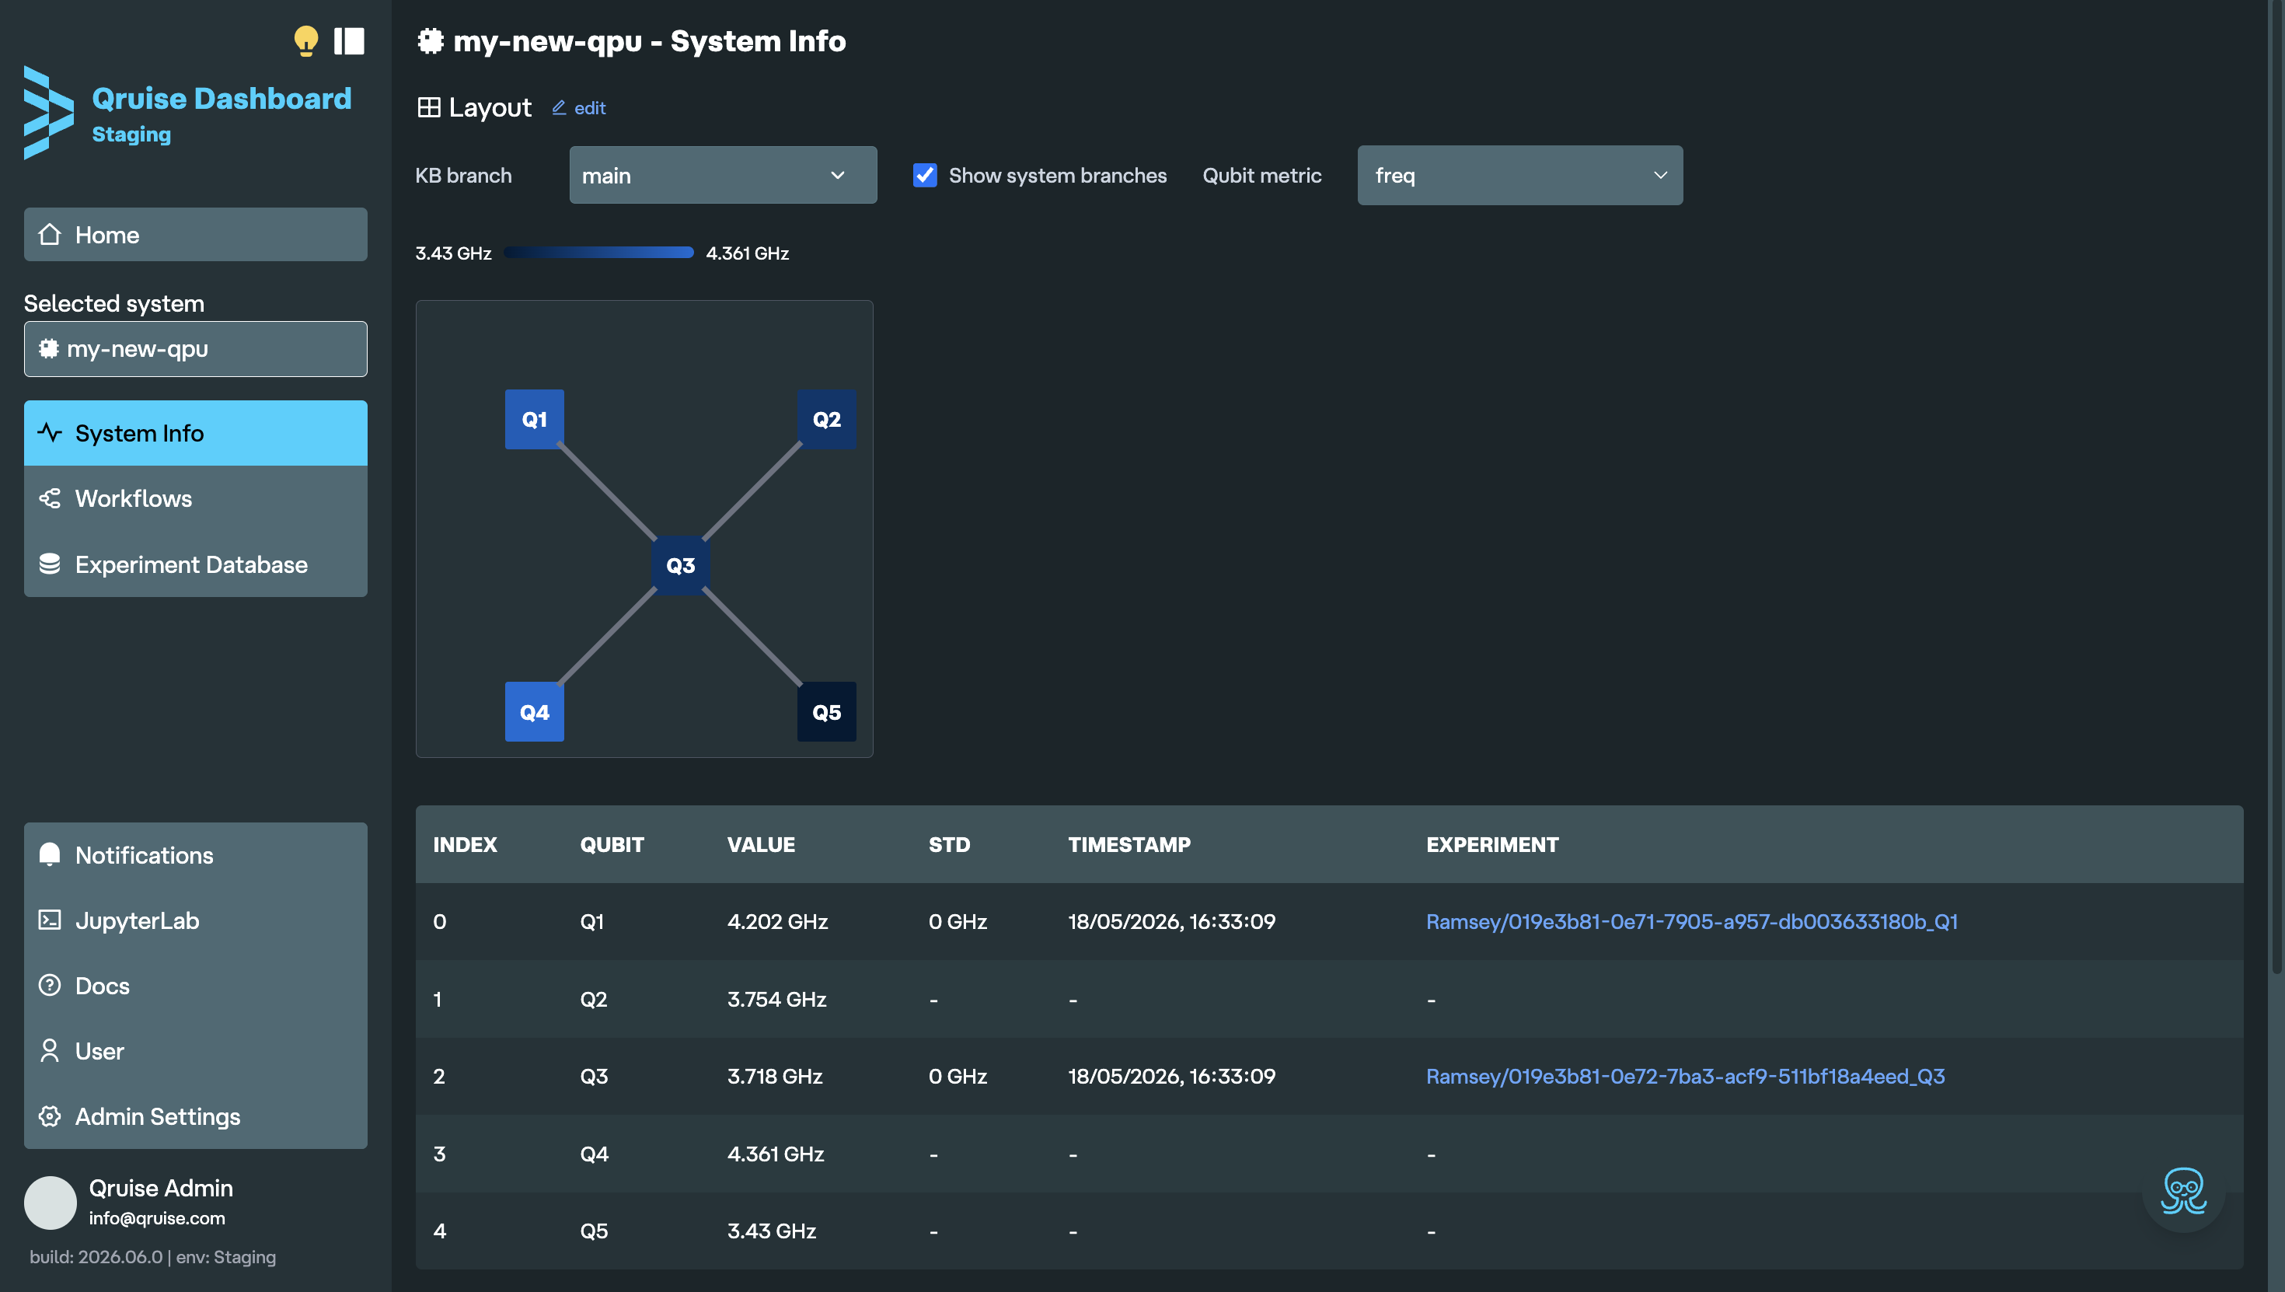This screenshot has height=1292, width=2285.
Task: Open the Qubit metric freq dropdown
Action: coord(1519,175)
